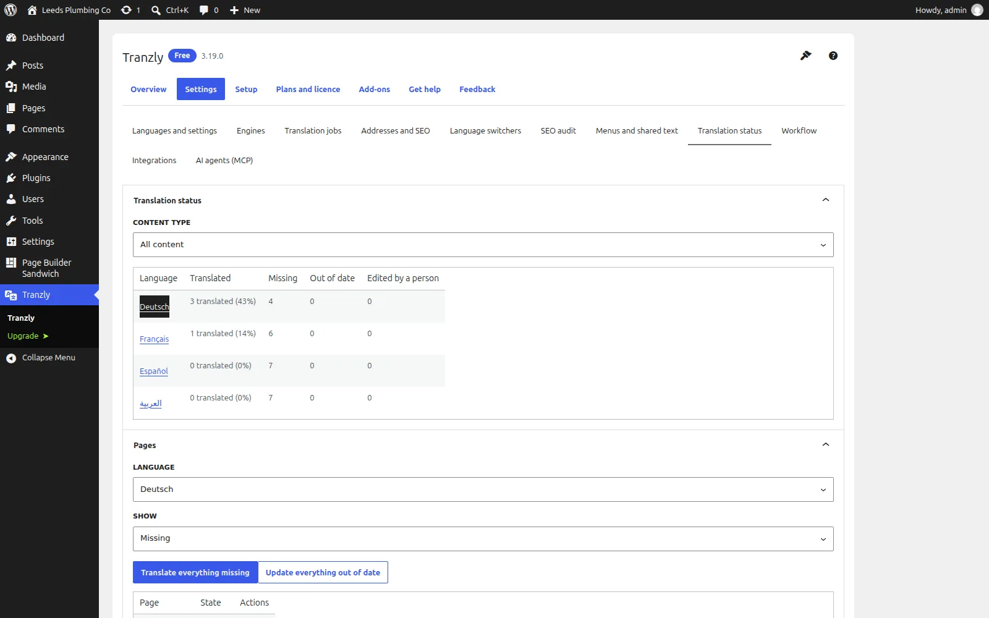Image resolution: width=989 pixels, height=618 pixels.
Task: Click the Free badge next to Tranzly
Action: [x=182, y=56]
